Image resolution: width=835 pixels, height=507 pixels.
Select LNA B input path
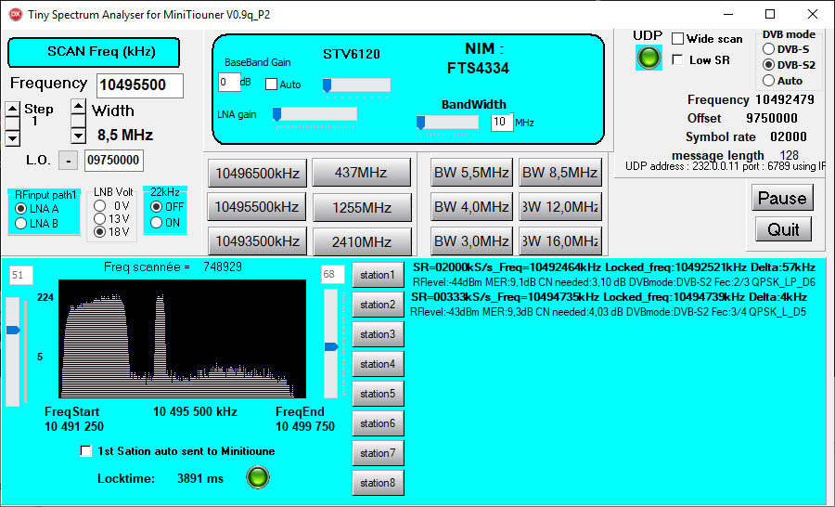point(20,223)
